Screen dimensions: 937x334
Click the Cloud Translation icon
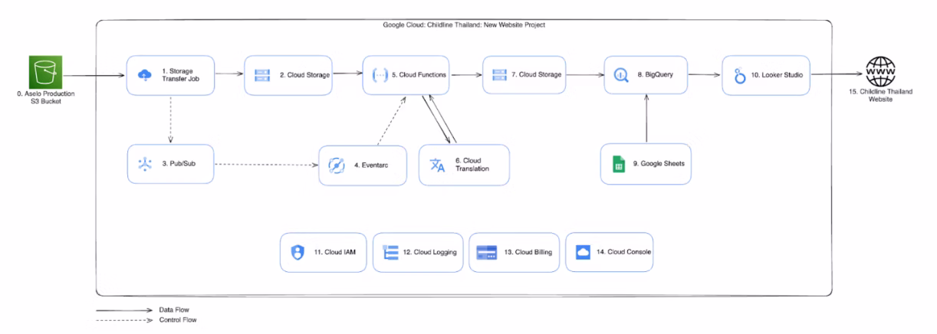pyautogui.click(x=437, y=165)
